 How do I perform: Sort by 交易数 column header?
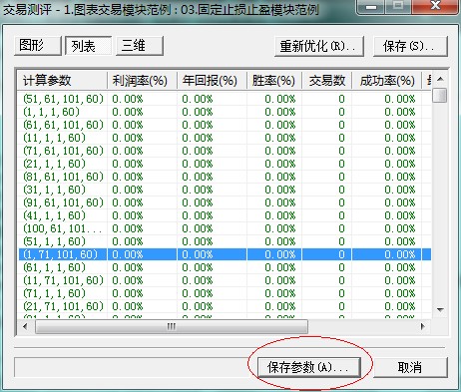point(327,80)
